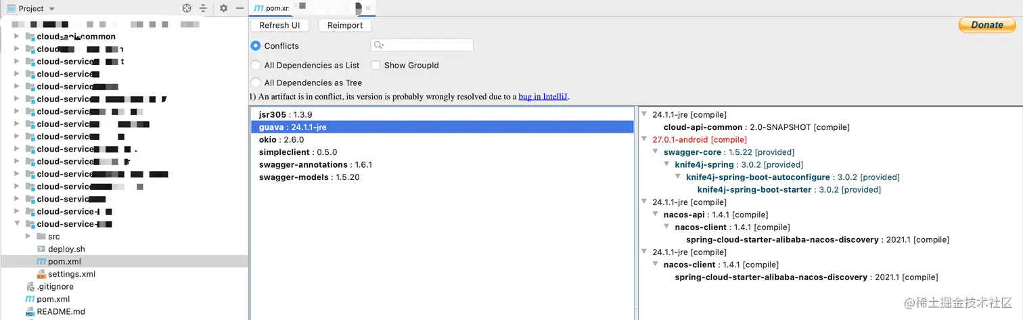The height and width of the screenshot is (320, 1023).
Task: Close the pom.xml editor tab
Action: tap(368, 8)
